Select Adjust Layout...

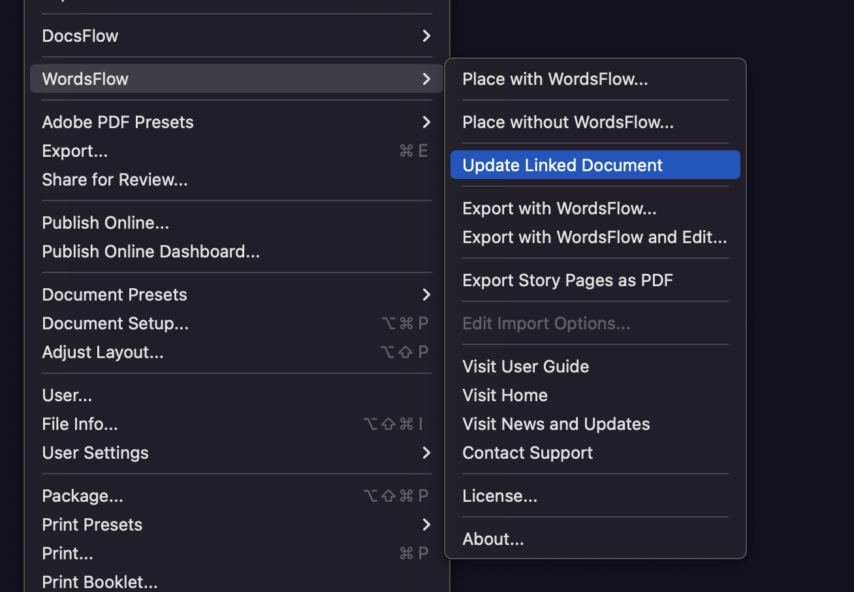pos(236,352)
